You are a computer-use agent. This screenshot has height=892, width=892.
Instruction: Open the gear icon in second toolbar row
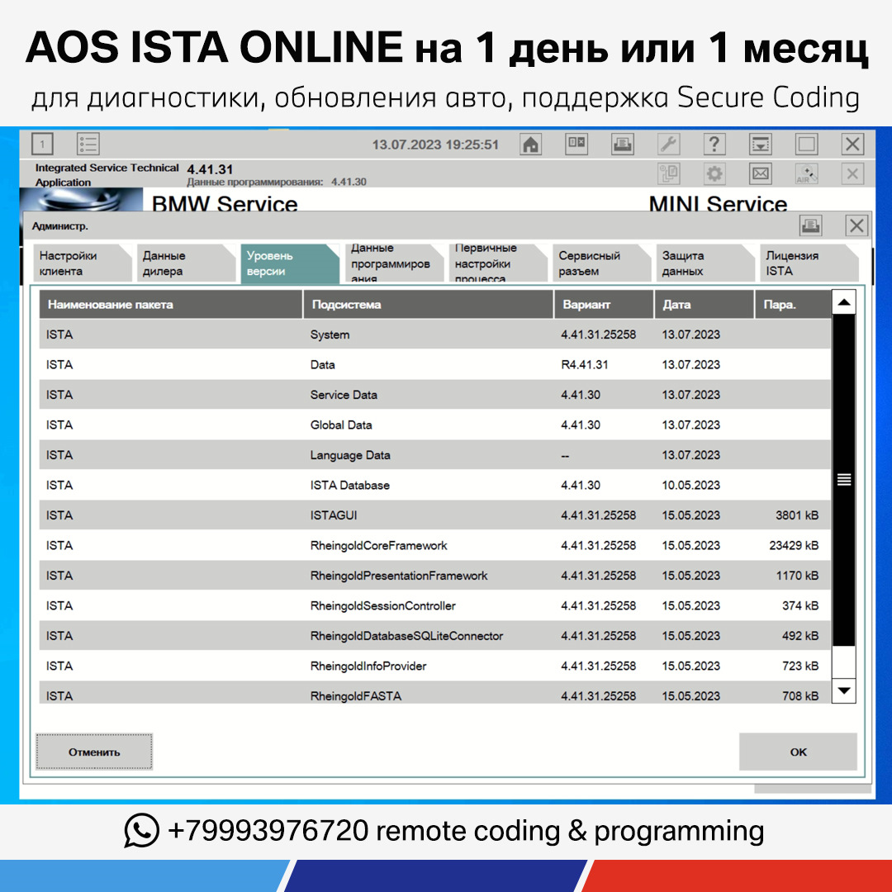[714, 174]
